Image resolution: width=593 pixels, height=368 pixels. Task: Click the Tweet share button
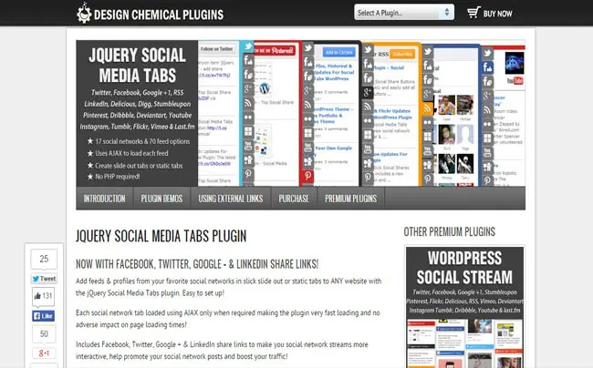pyautogui.click(x=45, y=279)
